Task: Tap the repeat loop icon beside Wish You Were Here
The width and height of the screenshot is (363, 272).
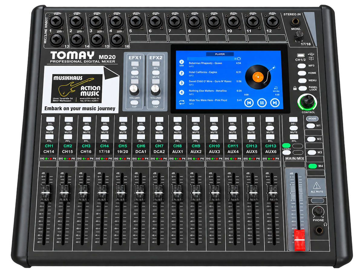Action: click(x=181, y=102)
